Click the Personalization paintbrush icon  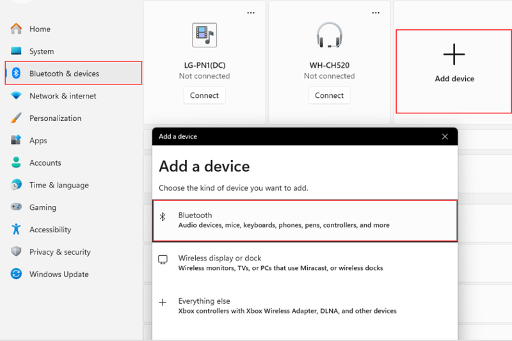pos(16,118)
